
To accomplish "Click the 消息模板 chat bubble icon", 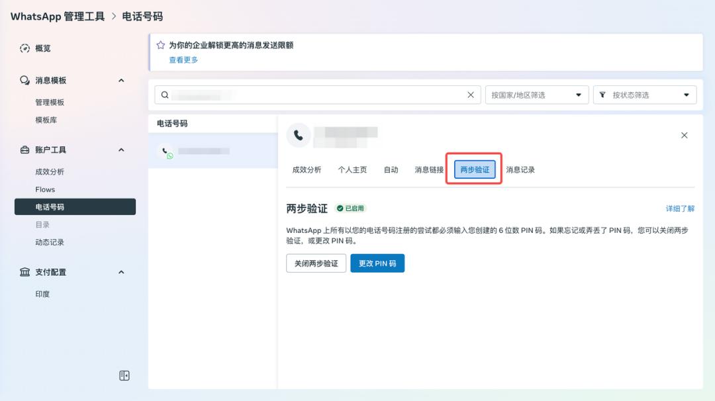I will [x=25, y=80].
